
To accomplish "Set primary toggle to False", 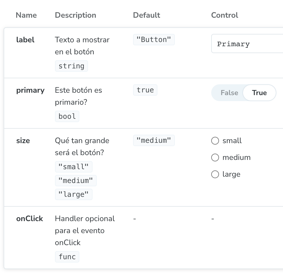I will [229, 93].
